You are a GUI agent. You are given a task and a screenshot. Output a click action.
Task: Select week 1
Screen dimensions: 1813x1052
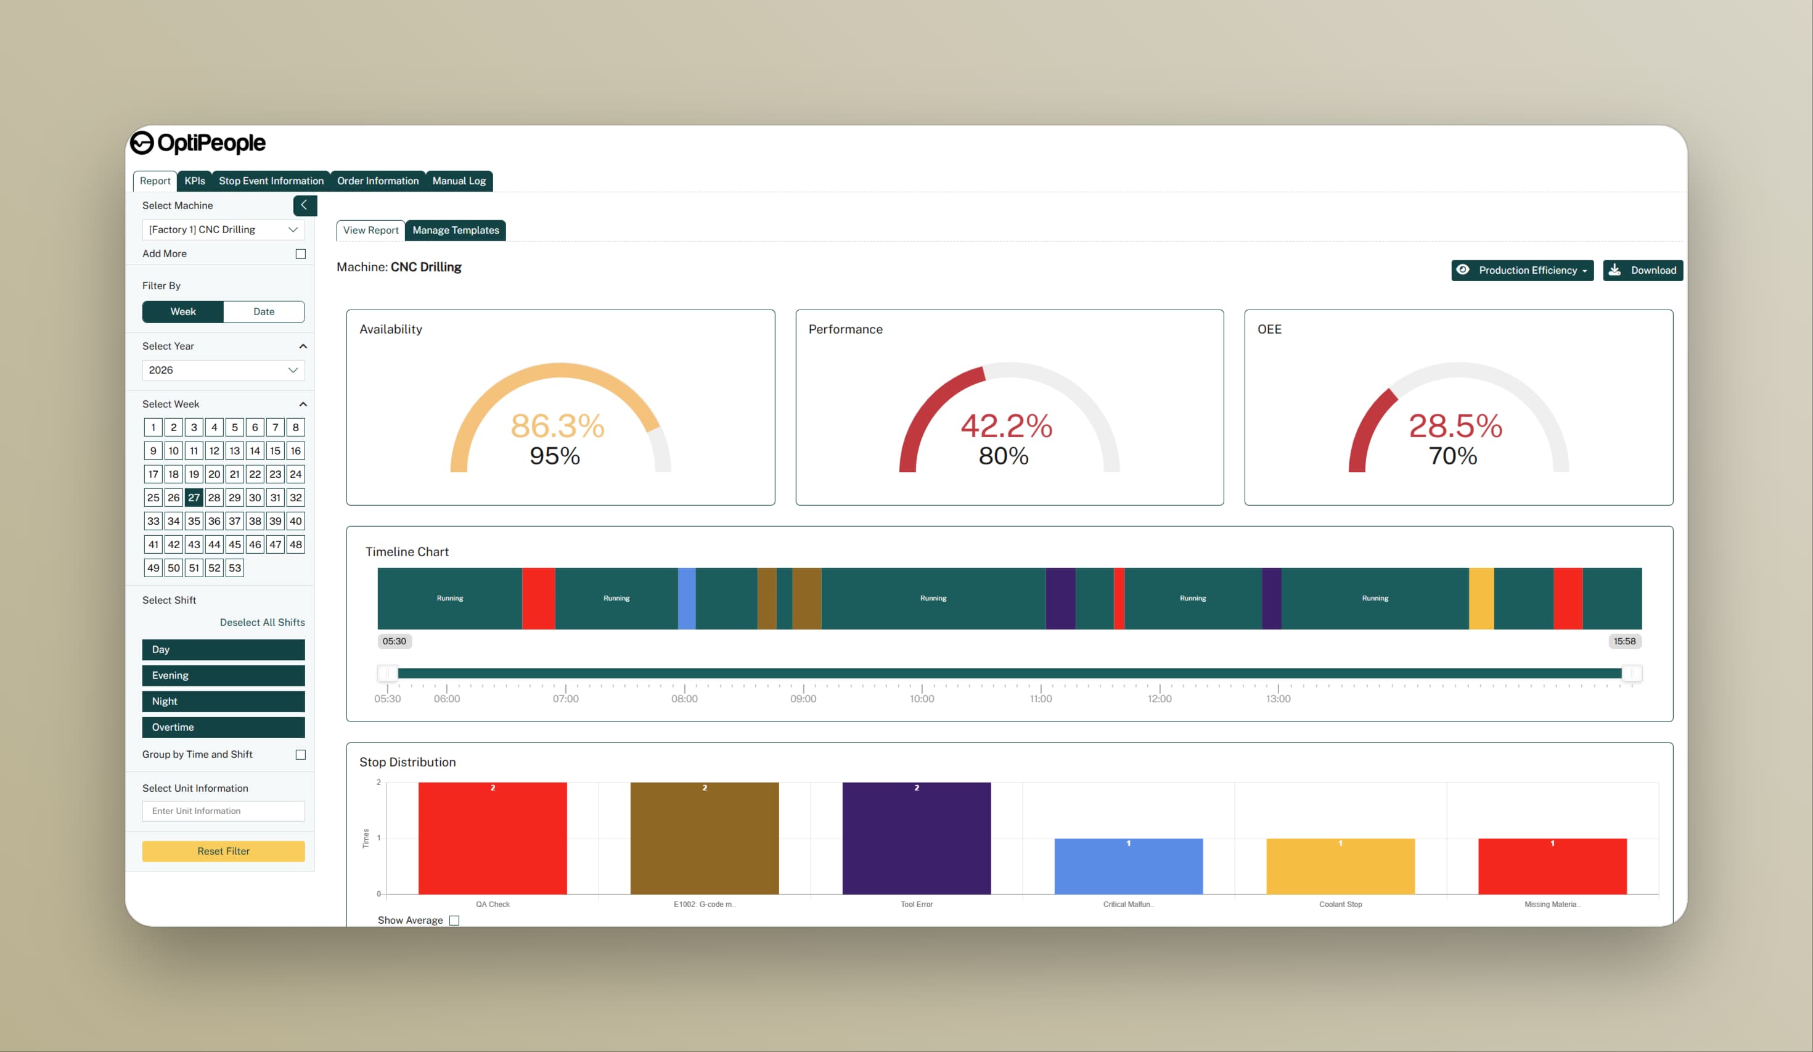coord(153,427)
